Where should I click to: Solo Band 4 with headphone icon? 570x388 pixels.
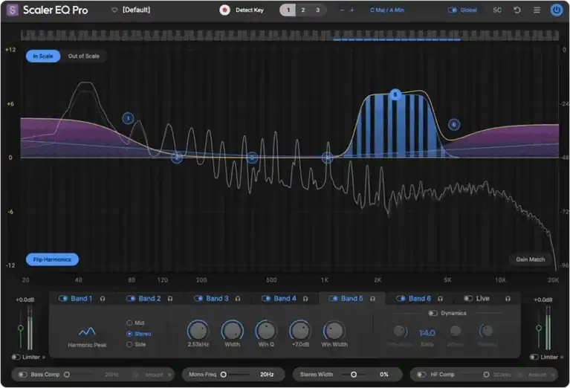pos(305,299)
